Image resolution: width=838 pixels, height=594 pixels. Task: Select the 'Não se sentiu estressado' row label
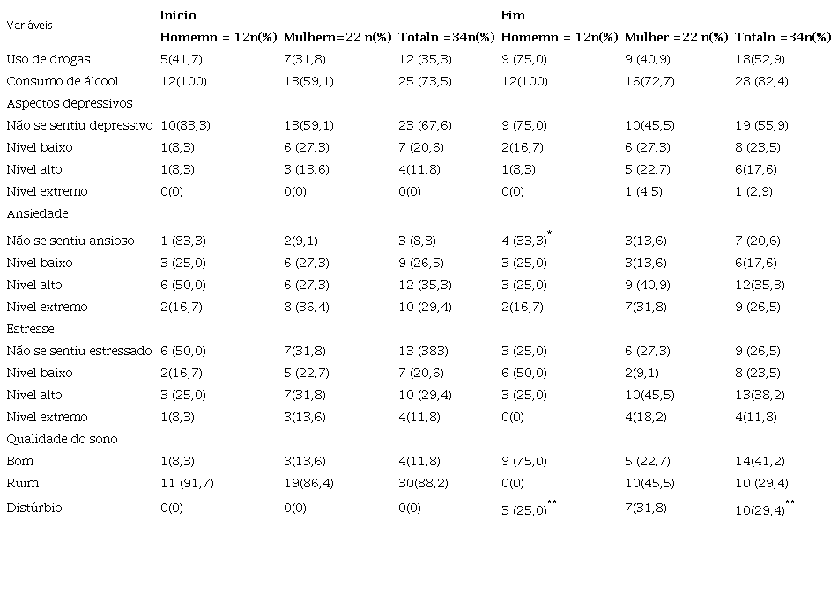coord(79,351)
